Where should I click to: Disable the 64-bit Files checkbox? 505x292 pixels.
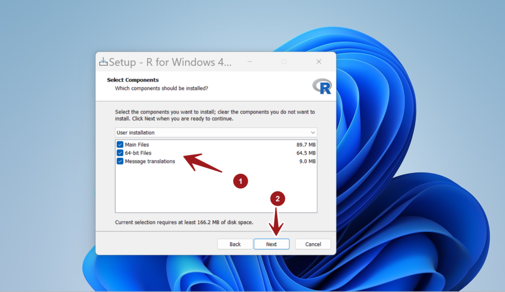tap(119, 153)
